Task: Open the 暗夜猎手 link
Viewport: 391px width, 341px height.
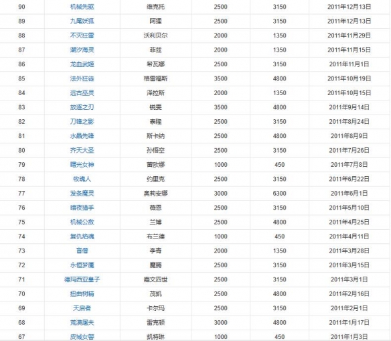Action: point(82,208)
